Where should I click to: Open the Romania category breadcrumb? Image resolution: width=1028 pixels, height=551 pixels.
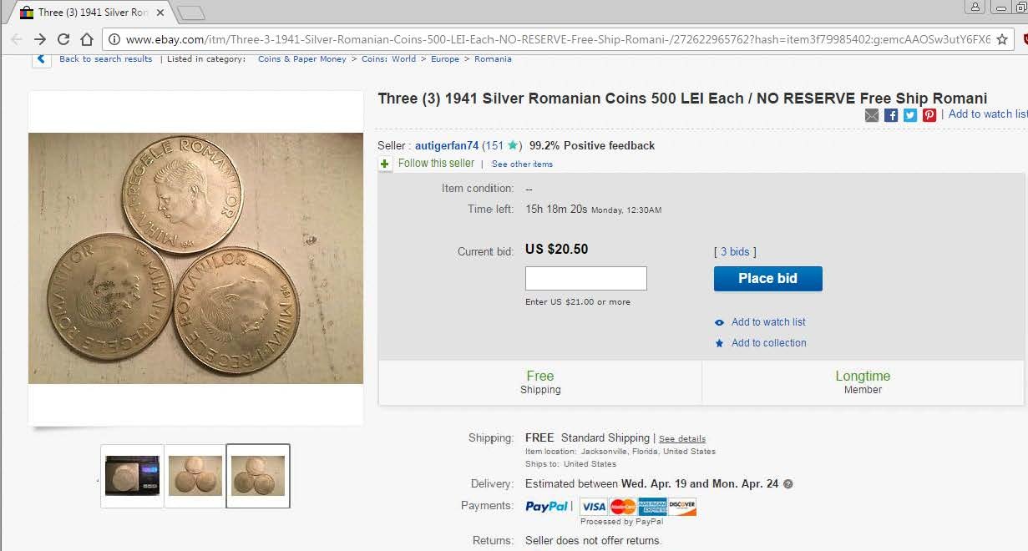(x=493, y=59)
